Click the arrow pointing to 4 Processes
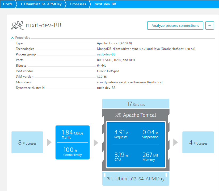 [176, 142]
